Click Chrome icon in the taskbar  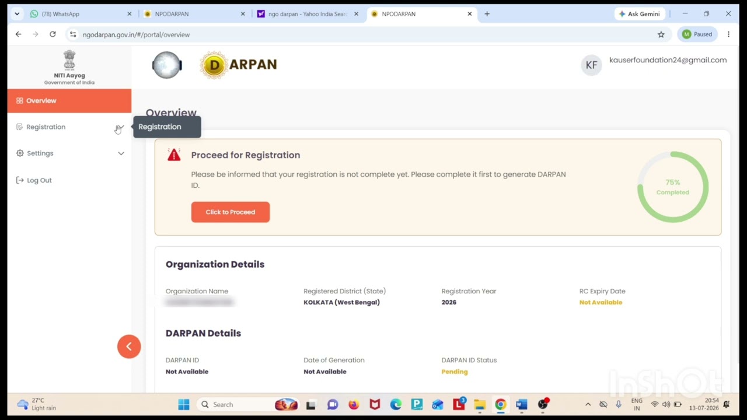coord(501,404)
